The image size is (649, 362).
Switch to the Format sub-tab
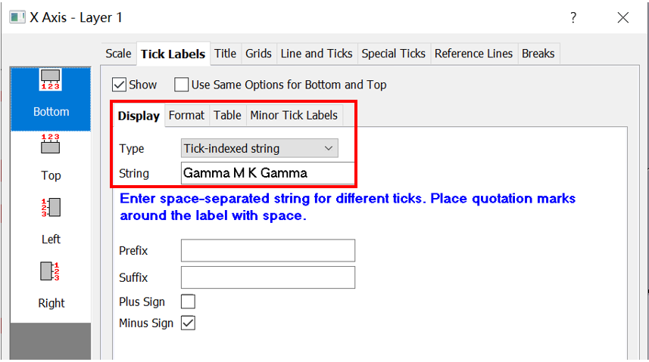(x=186, y=116)
